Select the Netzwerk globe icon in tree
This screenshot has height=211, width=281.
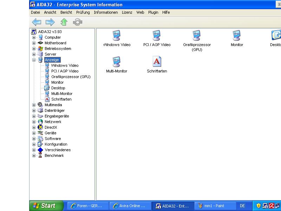coord(40,122)
